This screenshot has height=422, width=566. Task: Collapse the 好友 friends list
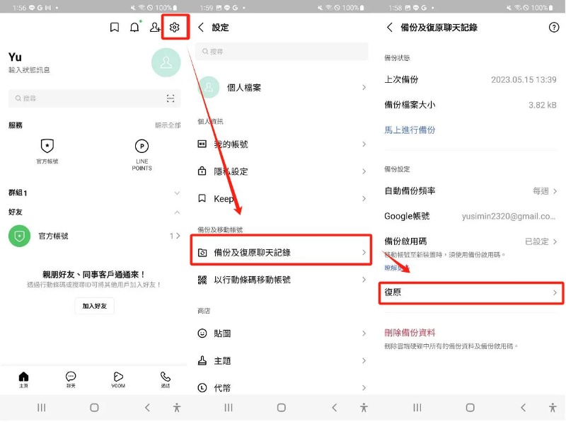[177, 212]
